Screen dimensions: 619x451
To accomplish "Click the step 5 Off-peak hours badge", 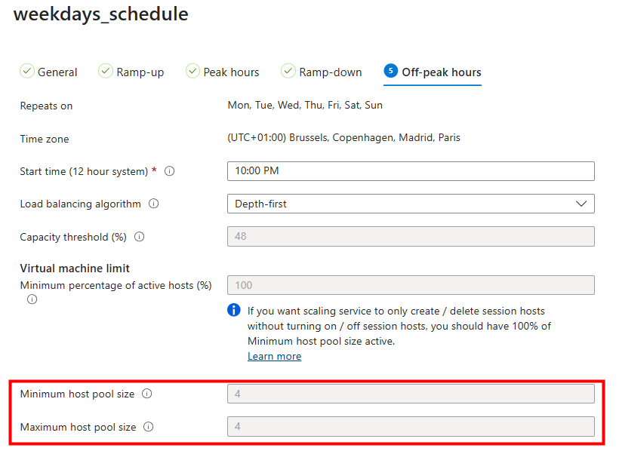I will 390,71.
